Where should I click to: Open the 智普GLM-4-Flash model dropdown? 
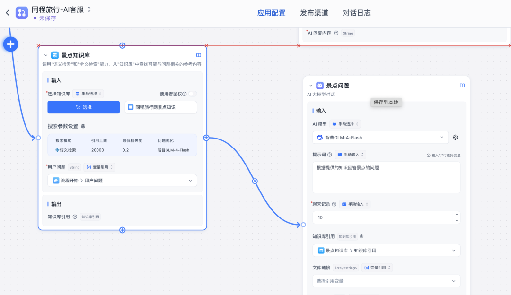tap(380, 138)
